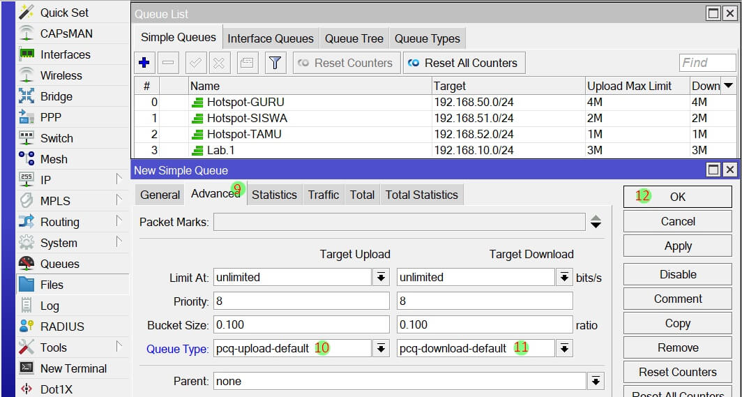
Task: Expand Limit At upload dropdown arrow
Action: (x=381, y=277)
